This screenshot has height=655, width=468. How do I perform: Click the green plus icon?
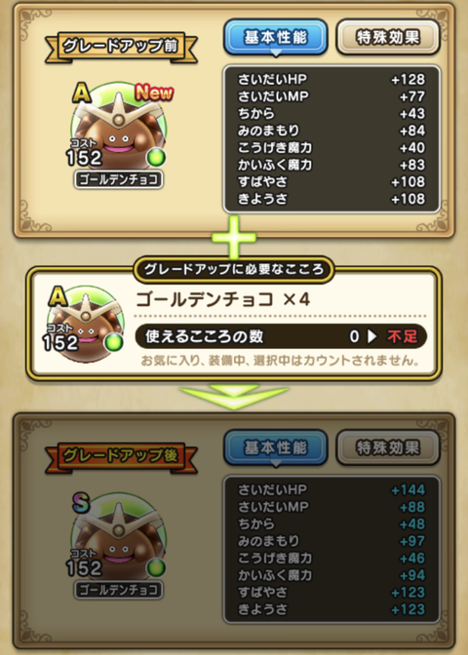pyautogui.click(x=234, y=237)
